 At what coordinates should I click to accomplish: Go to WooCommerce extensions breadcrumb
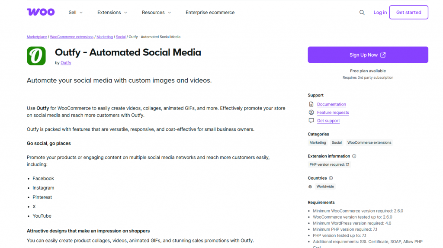point(71,37)
